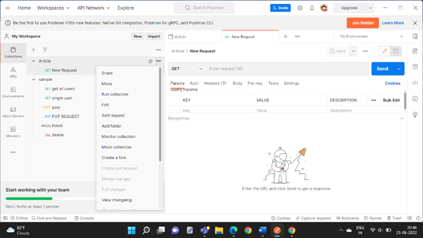Click the plus icon to create collection
Screen dimensions: 423x238
coord(33,50)
